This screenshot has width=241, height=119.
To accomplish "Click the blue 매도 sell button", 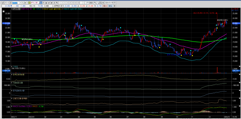I will (110, 6).
